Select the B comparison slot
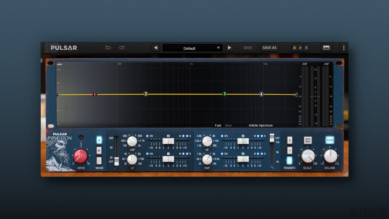 tap(306, 48)
